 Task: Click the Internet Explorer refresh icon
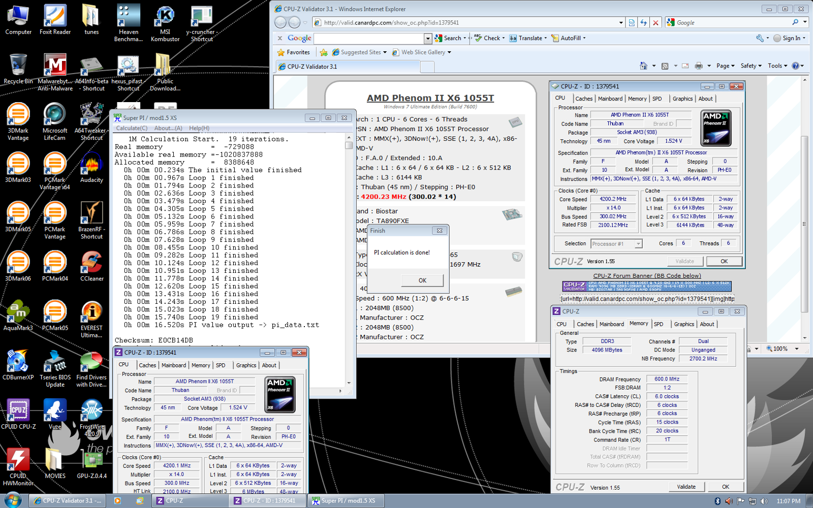tap(643, 22)
